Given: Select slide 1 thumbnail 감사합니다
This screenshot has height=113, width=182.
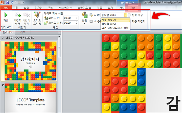Looking at the screenshot, I should [31, 61].
